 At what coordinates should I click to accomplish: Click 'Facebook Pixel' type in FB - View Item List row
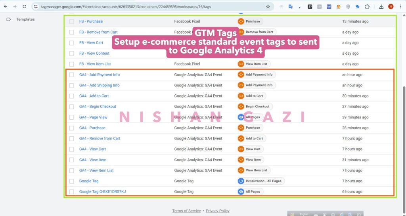pos(187,64)
